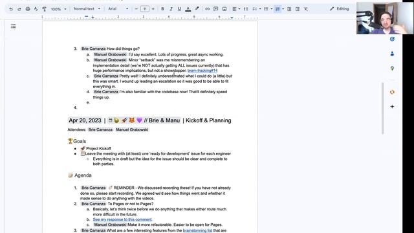Click Brie Carranza chip before 'How did things go?'
This screenshot has height=233, width=414.
93,49
